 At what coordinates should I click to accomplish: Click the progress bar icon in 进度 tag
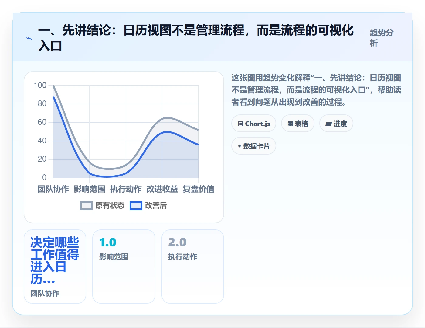tap(328, 124)
